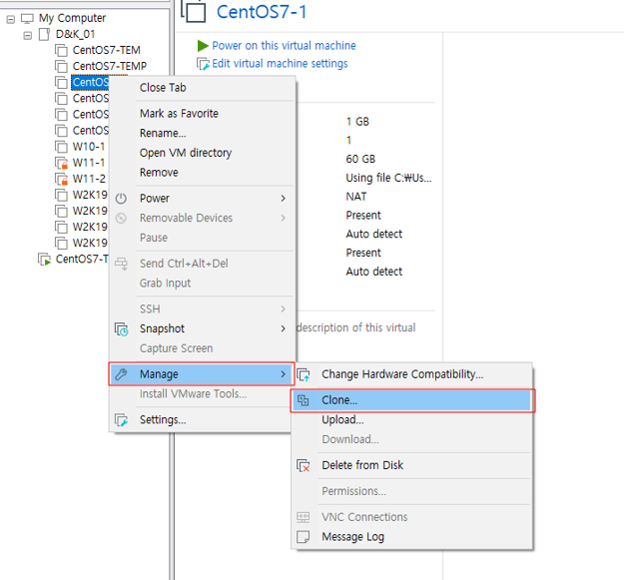The height and width of the screenshot is (580, 624).
Task: Click the Settings icon in the context menu
Action: [122, 420]
